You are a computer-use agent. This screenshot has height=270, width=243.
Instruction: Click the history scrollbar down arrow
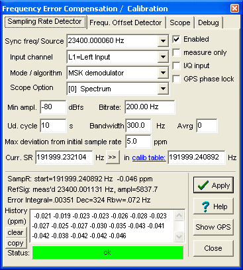point(179,236)
